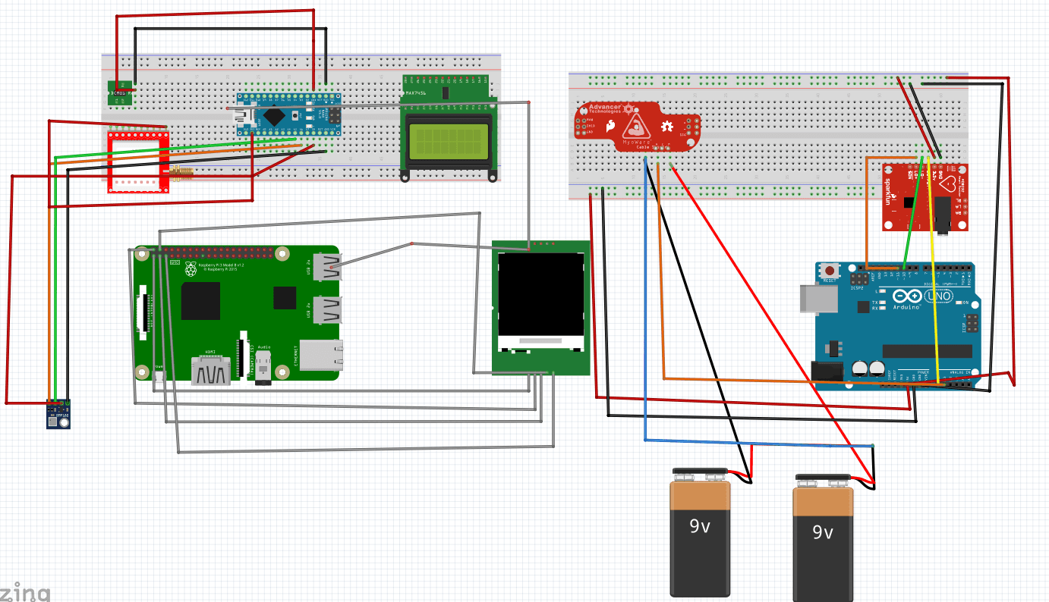This screenshot has height=602, width=1049.
Task: Select the Raspberry Pi 3 board
Action: pyautogui.click(x=238, y=313)
